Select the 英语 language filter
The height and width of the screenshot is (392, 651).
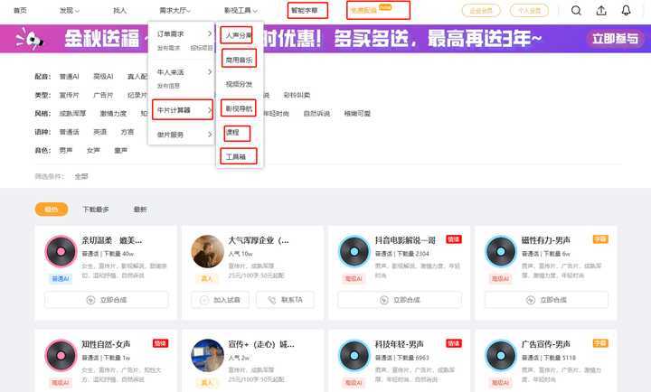99,132
